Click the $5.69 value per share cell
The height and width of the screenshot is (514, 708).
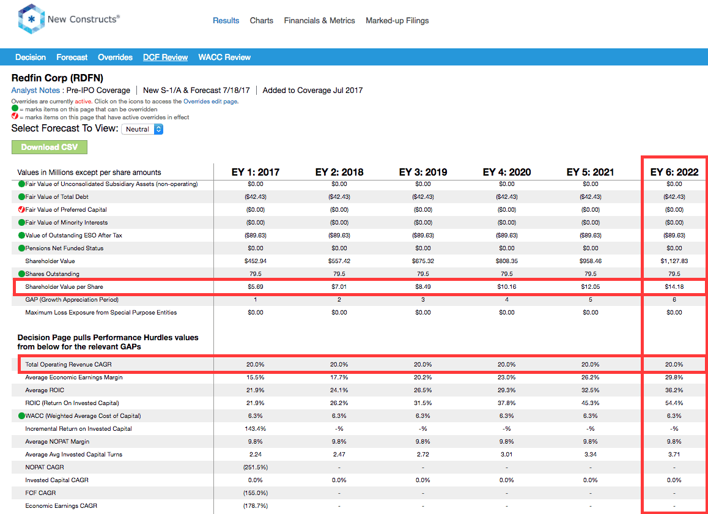[256, 286]
